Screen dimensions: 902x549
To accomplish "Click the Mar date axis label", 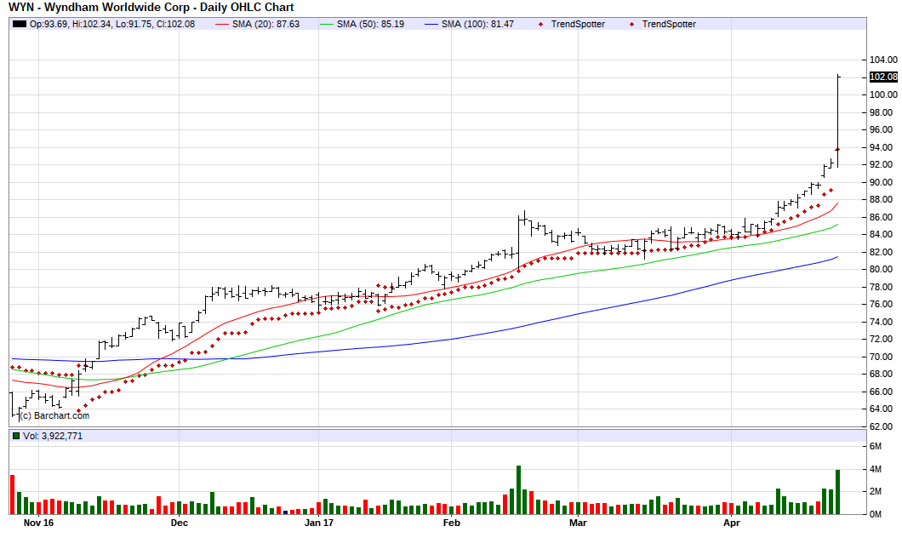I will [x=578, y=523].
